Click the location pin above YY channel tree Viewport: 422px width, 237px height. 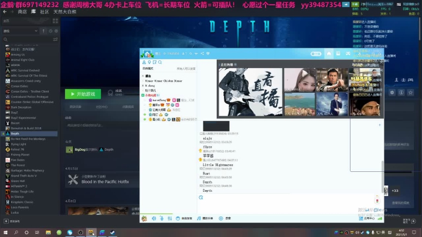(149, 62)
